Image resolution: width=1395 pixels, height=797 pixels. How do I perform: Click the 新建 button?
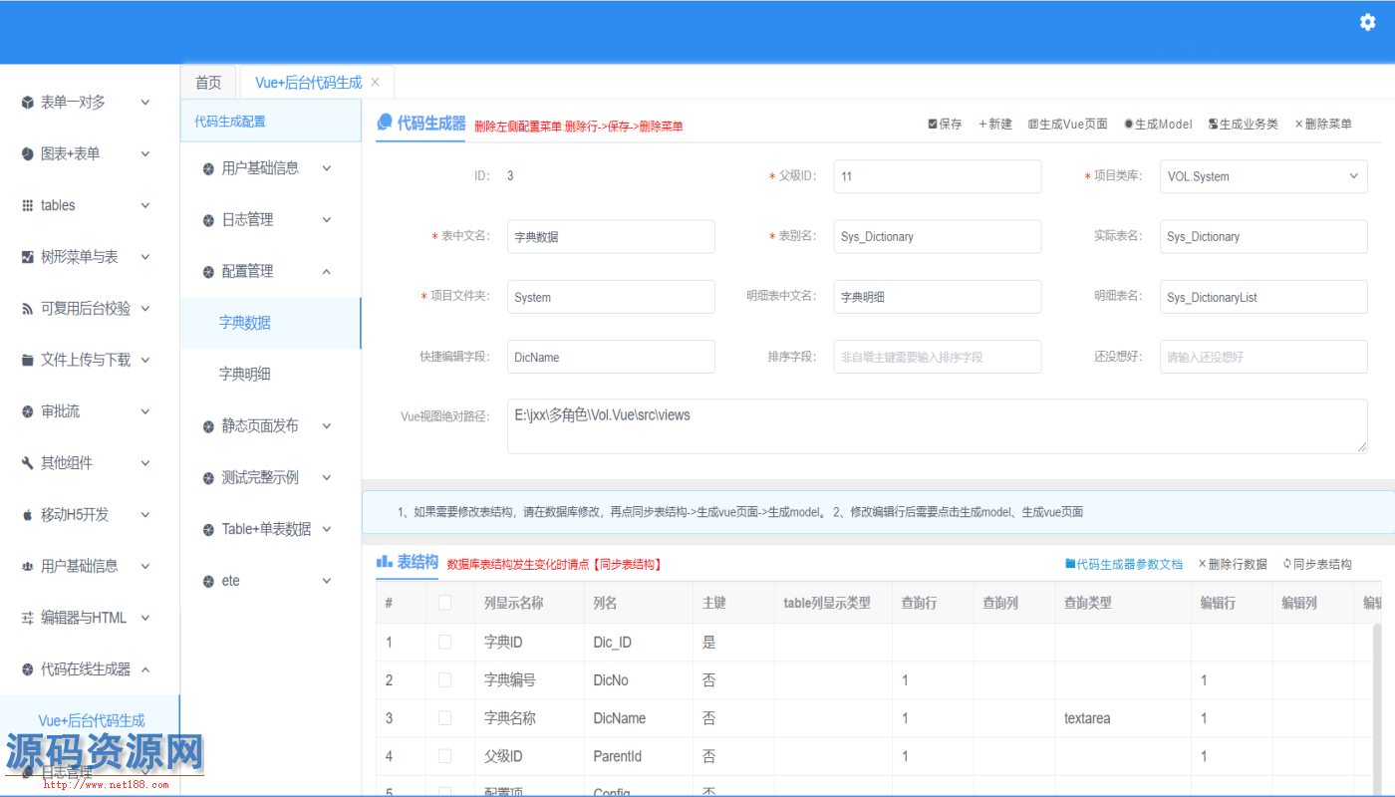[995, 125]
